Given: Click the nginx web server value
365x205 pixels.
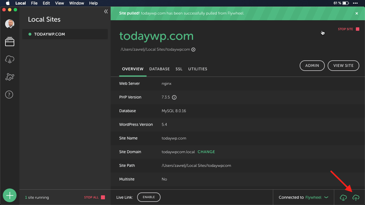Looking at the screenshot, I should (x=167, y=84).
